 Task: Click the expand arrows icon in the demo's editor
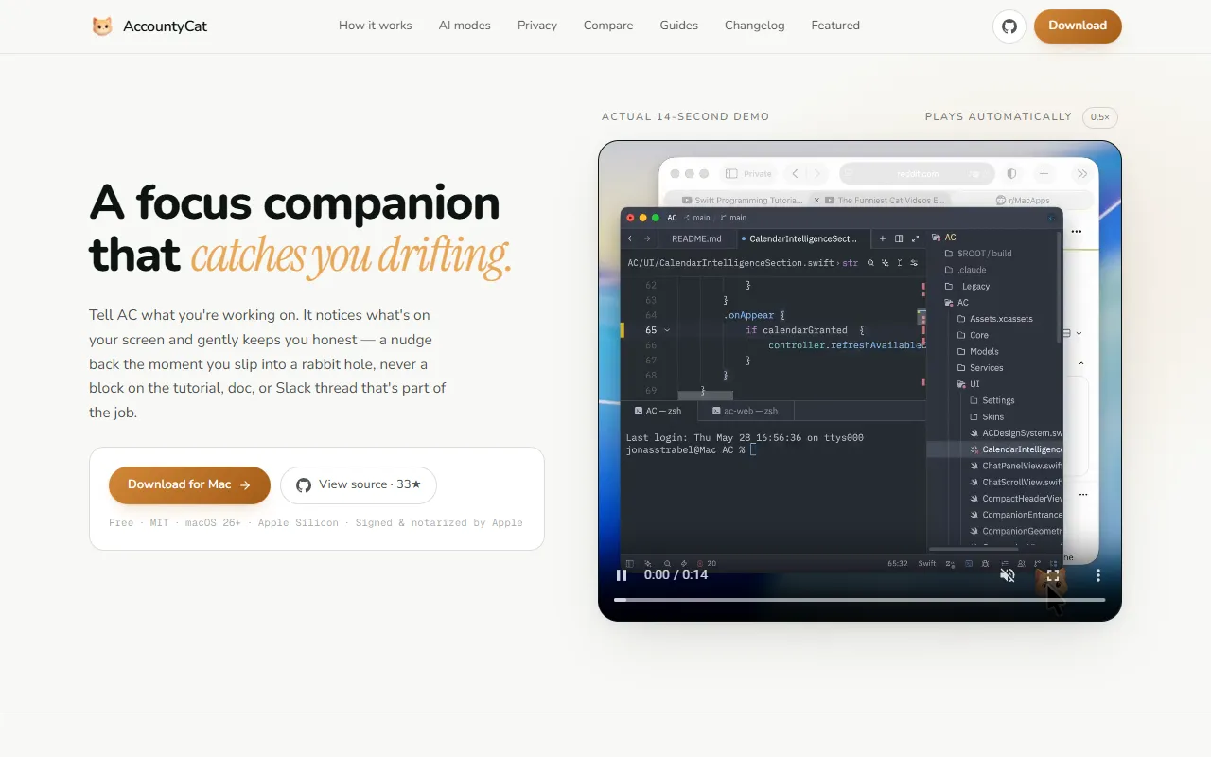pyautogui.click(x=915, y=239)
